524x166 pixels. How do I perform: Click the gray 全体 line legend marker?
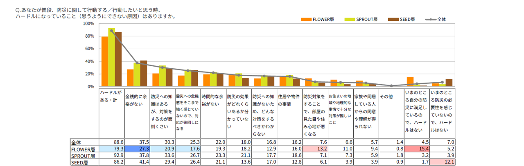click(x=431, y=19)
